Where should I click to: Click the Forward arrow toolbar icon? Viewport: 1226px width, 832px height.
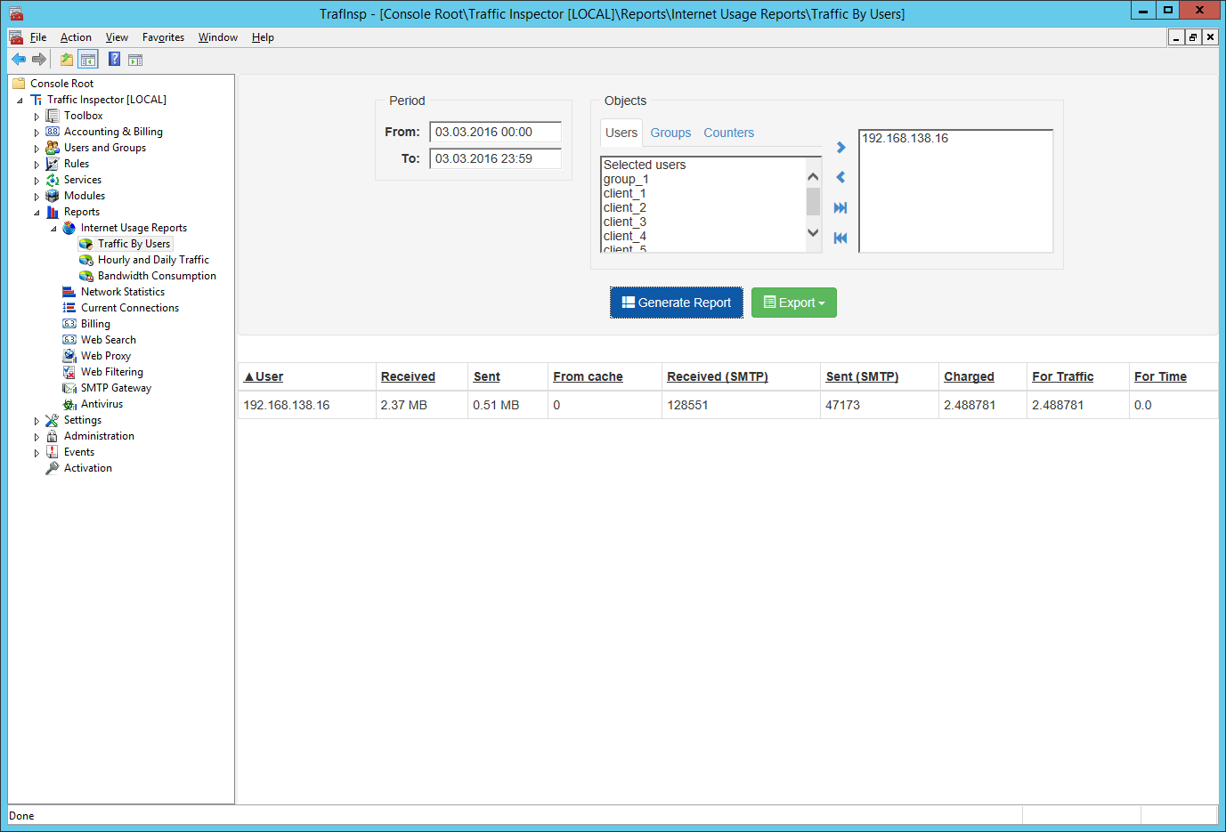38,60
